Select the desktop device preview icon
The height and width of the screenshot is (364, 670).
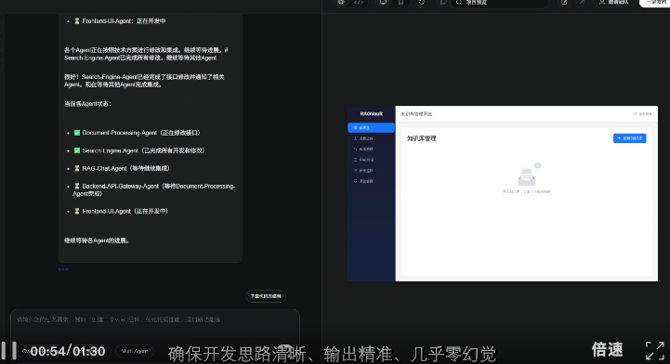pyautogui.click(x=383, y=3)
